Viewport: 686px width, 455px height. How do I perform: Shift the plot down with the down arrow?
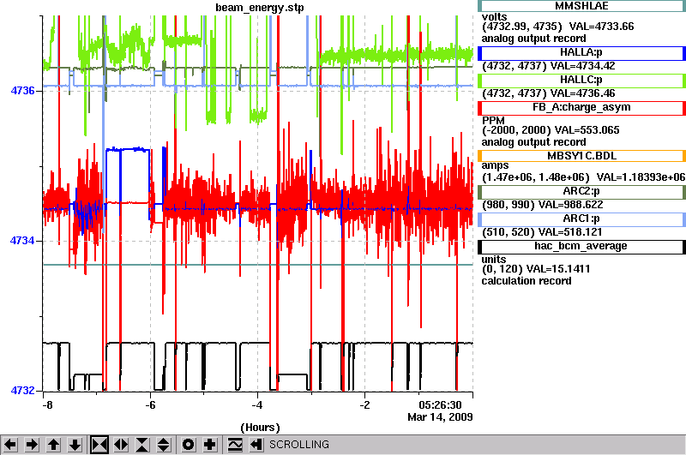tap(75, 445)
